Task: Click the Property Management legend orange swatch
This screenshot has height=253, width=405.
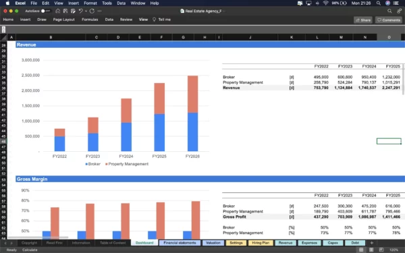Action: click(x=107, y=164)
